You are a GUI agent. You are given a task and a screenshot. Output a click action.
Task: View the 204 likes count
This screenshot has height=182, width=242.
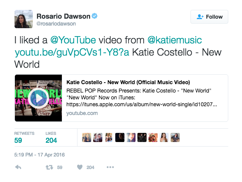pyautogui.click(x=51, y=140)
